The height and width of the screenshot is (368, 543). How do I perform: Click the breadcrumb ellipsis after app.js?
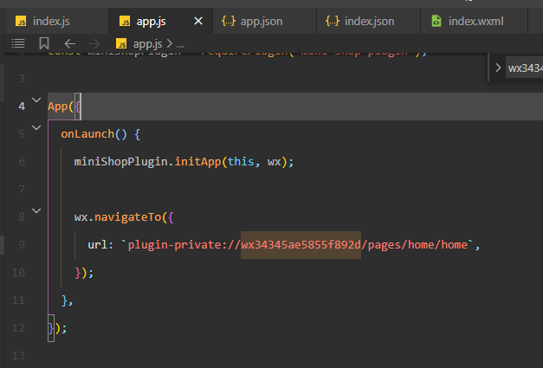[180, 44]
